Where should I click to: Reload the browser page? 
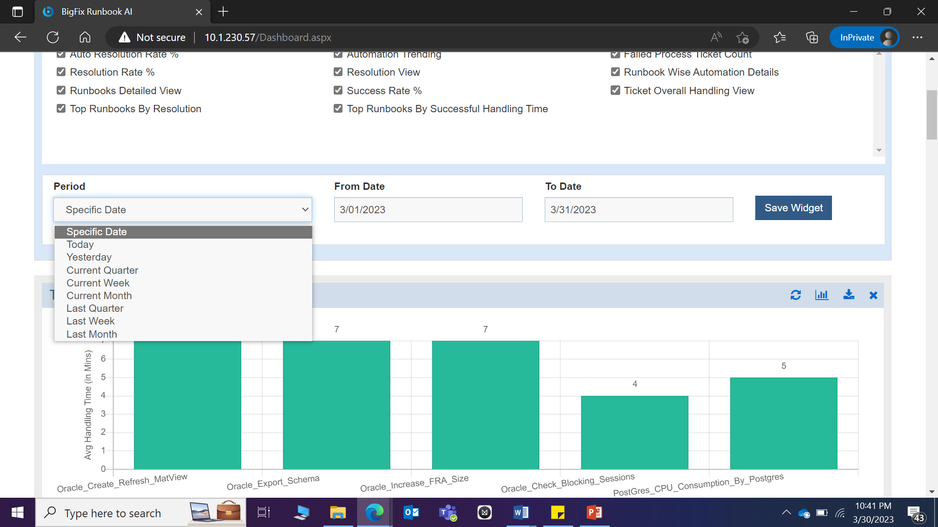pos(53,38)
